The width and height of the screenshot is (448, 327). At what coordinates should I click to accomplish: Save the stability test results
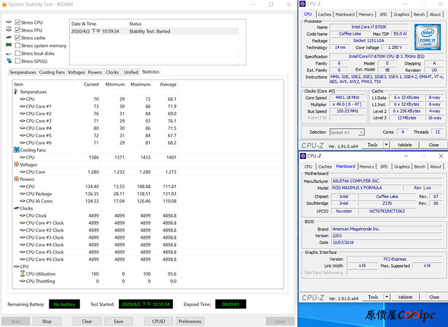click(x=118, y=321)
